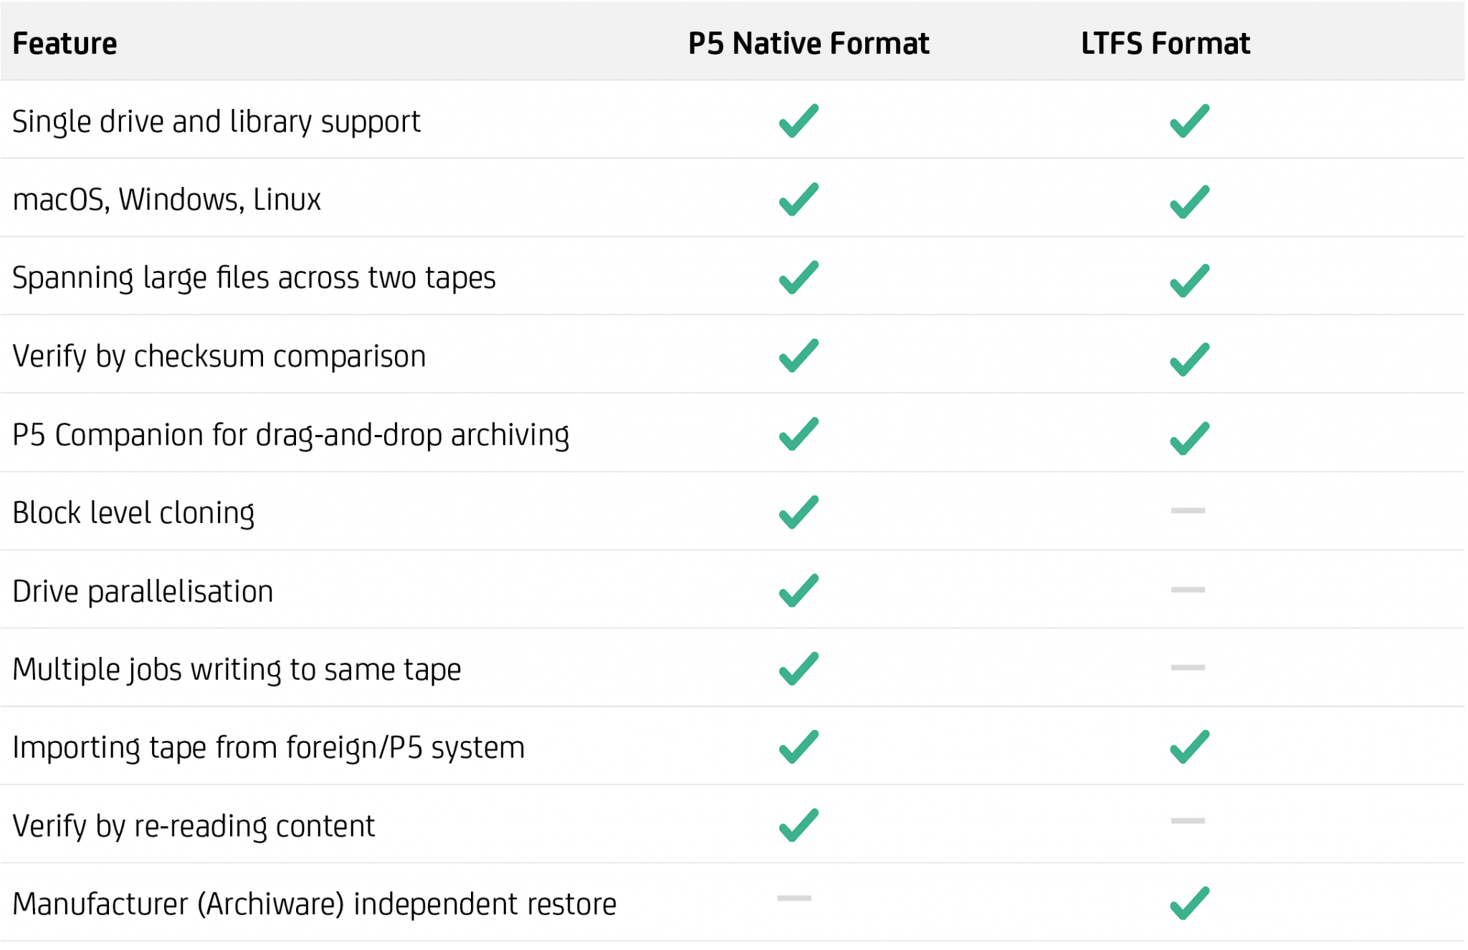Click P5 Native checkmark for Verify by re-reading content
Screen dimensions: 1468x950
[x=798, y=825]
